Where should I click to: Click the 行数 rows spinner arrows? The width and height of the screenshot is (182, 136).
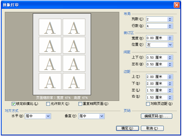(x=170, y=26)
